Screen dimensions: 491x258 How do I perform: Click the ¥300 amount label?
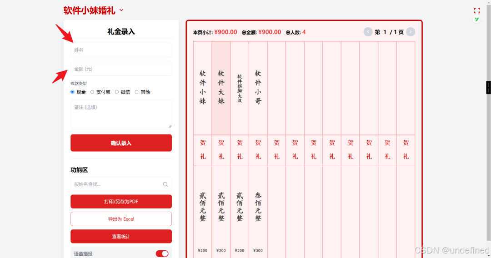258,250
